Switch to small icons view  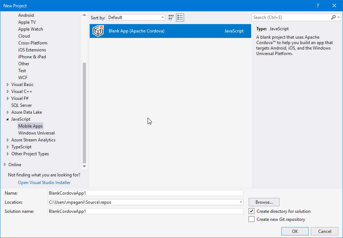(x=171, y=17)
